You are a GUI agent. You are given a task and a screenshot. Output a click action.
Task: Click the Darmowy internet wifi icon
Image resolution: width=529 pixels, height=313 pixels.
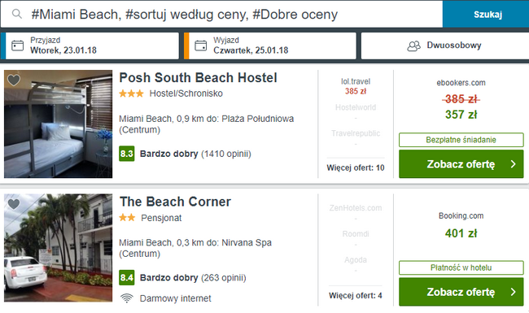coord(127,298)
